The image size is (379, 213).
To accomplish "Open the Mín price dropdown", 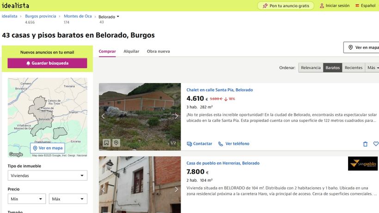I will 27,199.
